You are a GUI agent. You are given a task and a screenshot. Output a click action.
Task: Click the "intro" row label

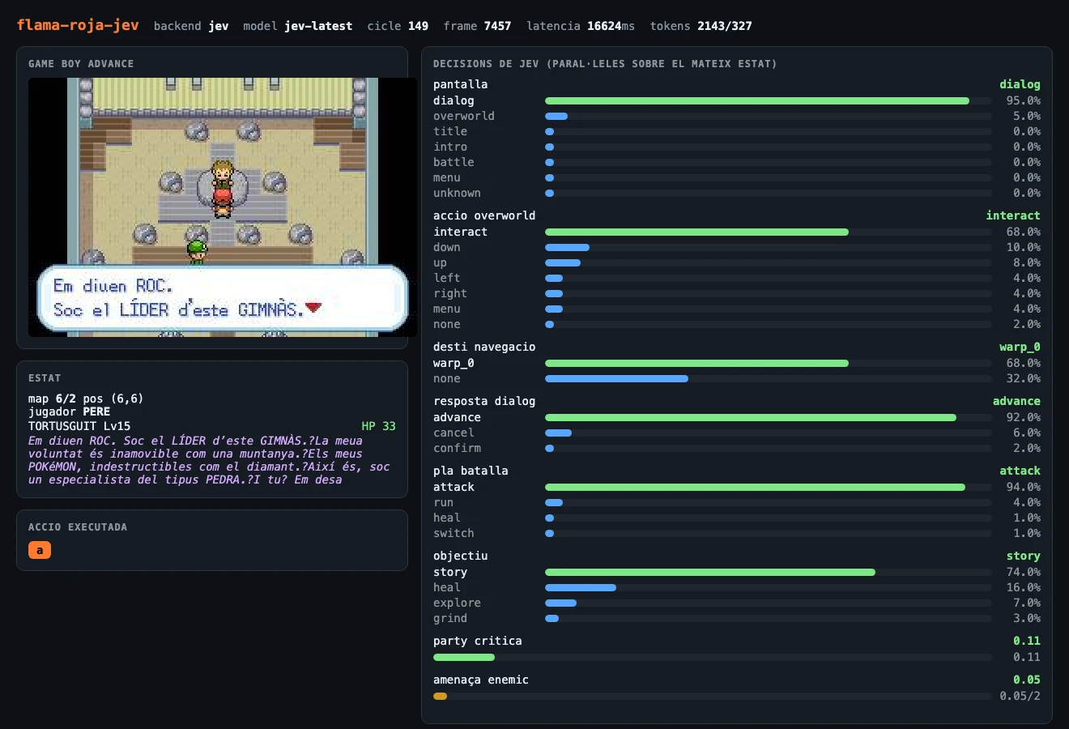(450, 147)
